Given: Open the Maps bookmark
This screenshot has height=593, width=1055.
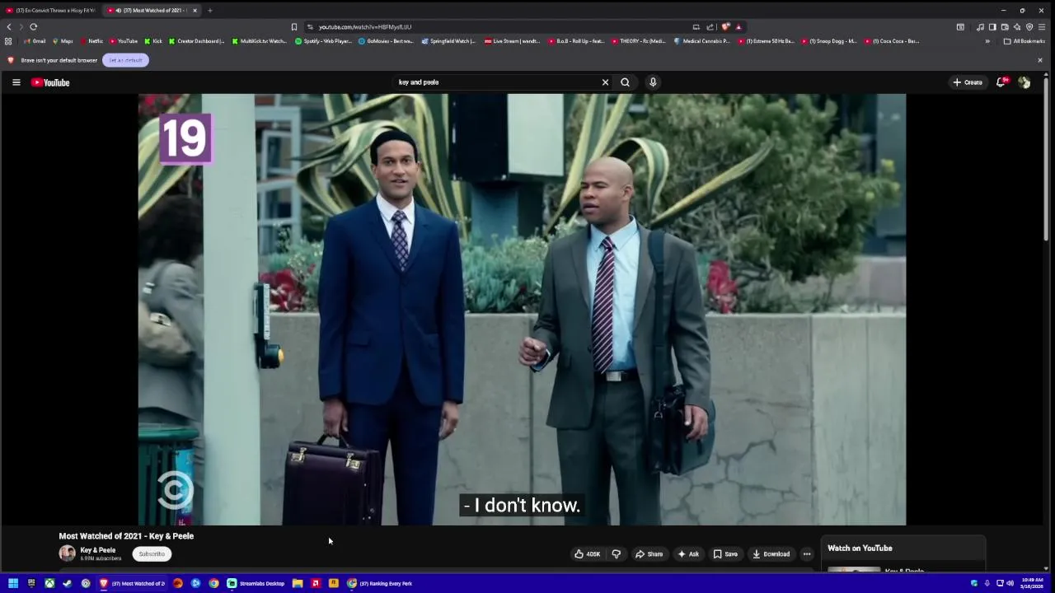Looking at the screenshot, I should click(63, 41).
